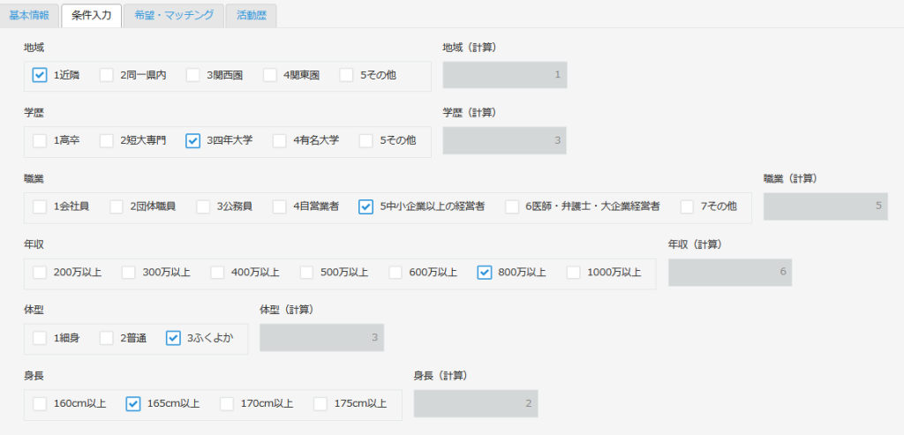Uncheck the 800万以上 income checkbox
This screenshot has height=435, width=904.
pos(485,273)
